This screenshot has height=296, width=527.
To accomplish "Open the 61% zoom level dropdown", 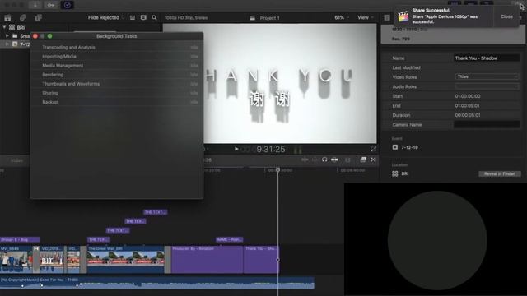I will tap(342, 17).
